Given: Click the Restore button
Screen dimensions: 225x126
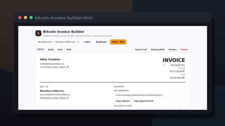Looking at the screenshot, I should 172,50.
